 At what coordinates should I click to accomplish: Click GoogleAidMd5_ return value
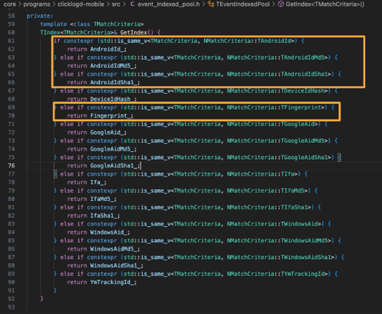tap(112, 149)
